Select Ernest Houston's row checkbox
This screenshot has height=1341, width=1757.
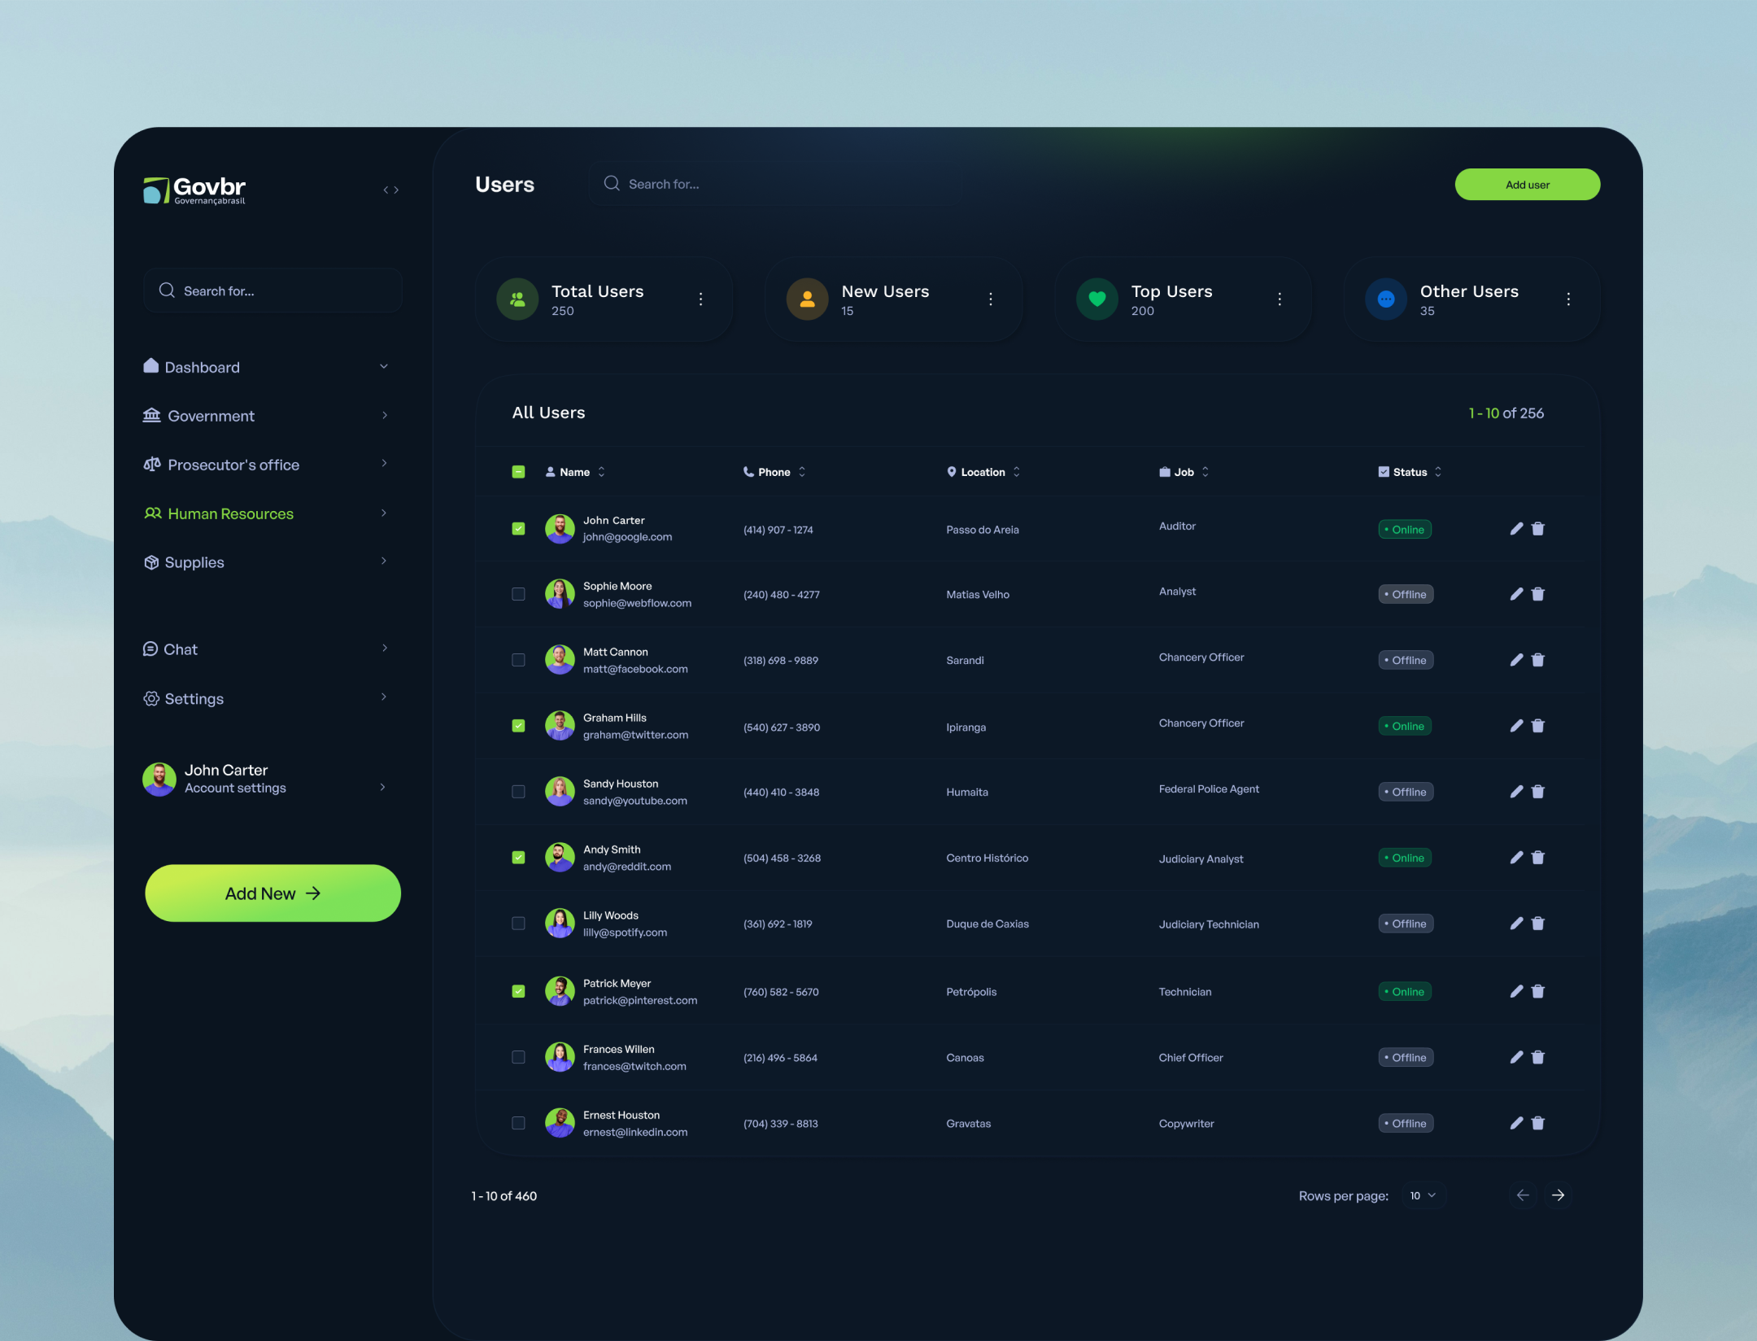point(518,1123)
